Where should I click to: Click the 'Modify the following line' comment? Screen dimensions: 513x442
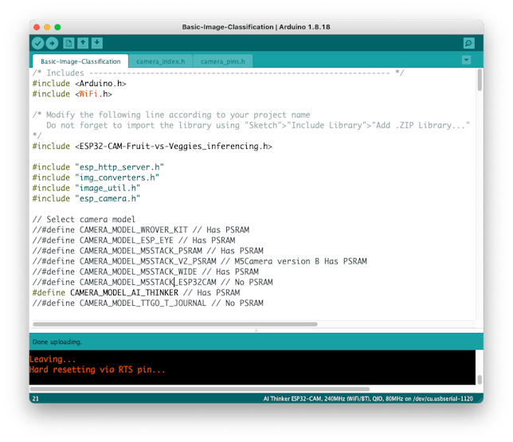pos(171,115)
